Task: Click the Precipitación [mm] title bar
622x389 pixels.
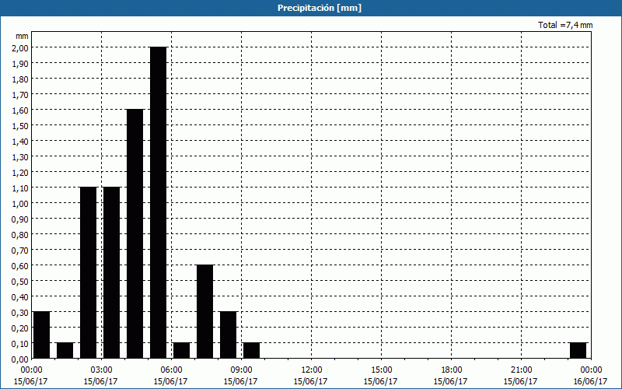Action: click(x=311, y=8)
